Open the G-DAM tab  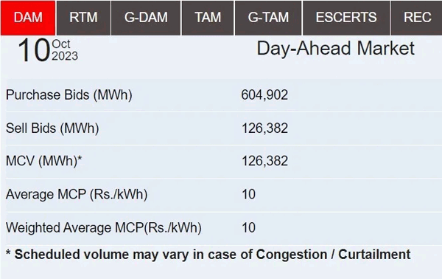[146, 18]
